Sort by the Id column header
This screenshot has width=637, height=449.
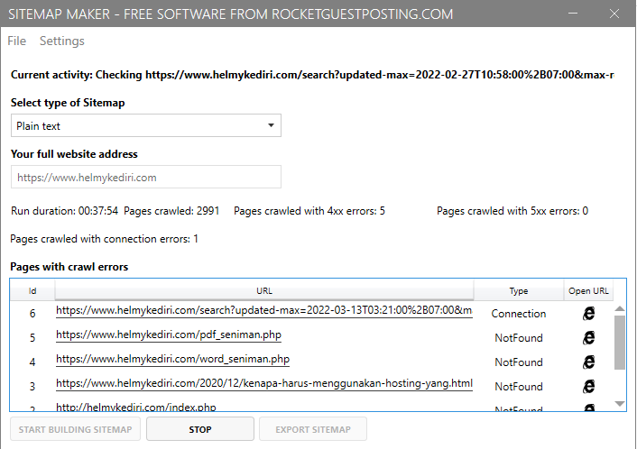point(32,290)
